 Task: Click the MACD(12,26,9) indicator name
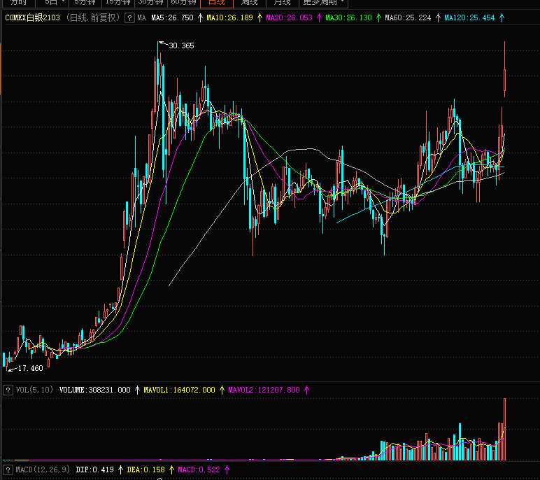(43, 470)
